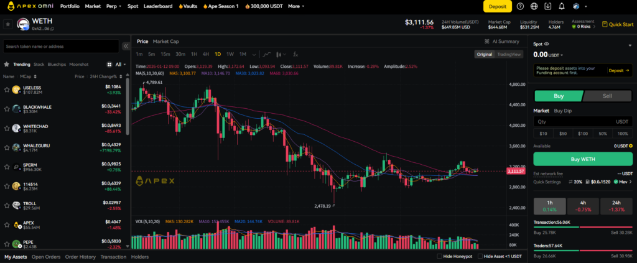
Task: Enable the Hide Honeypot checkbox
Action: pos(440,257)
